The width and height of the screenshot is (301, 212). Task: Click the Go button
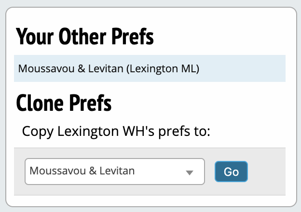[x=231, y=172]
